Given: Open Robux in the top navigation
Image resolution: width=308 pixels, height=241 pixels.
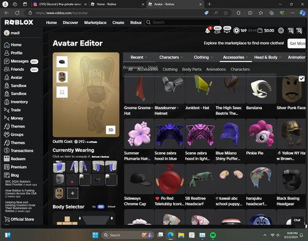Looking at the screenshot, I should [136, 22].
